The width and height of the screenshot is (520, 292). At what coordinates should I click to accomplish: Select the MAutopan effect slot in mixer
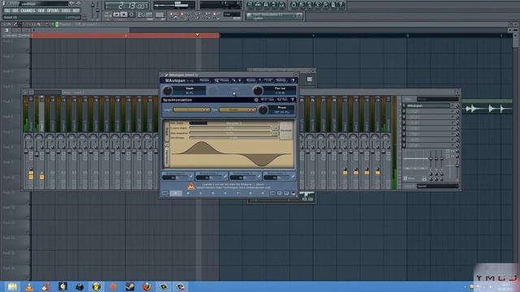point(428,105)
